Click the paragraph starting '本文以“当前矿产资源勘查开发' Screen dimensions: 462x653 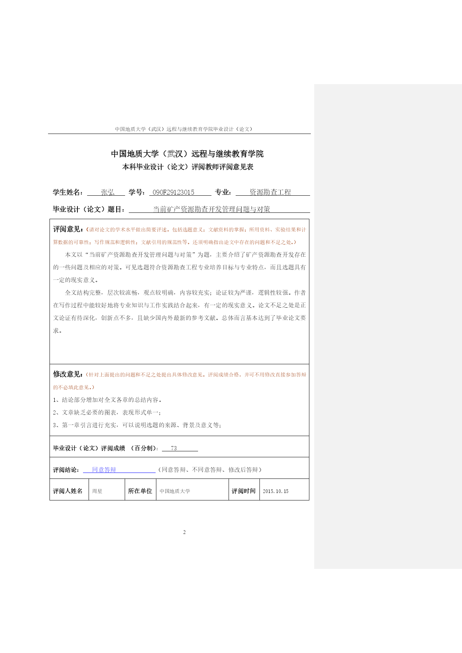(x=179, y=268)
